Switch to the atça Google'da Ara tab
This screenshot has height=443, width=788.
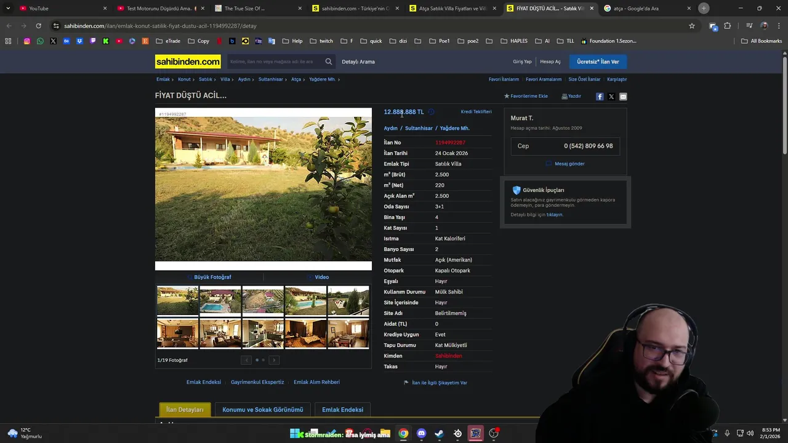point(648,8)
